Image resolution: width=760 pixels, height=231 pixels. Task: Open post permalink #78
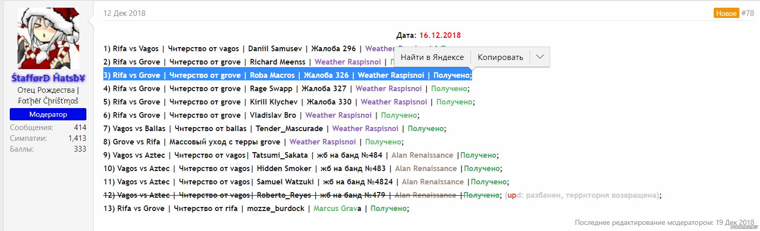point(748,13)
